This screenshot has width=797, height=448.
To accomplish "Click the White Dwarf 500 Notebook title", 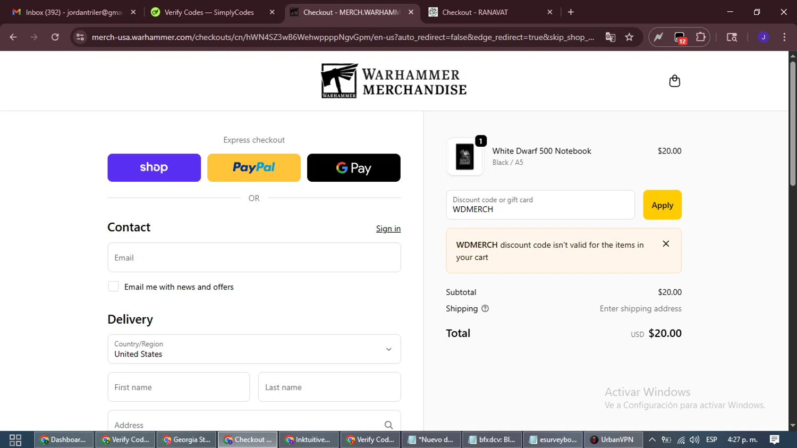I will (x=541, y=151).
